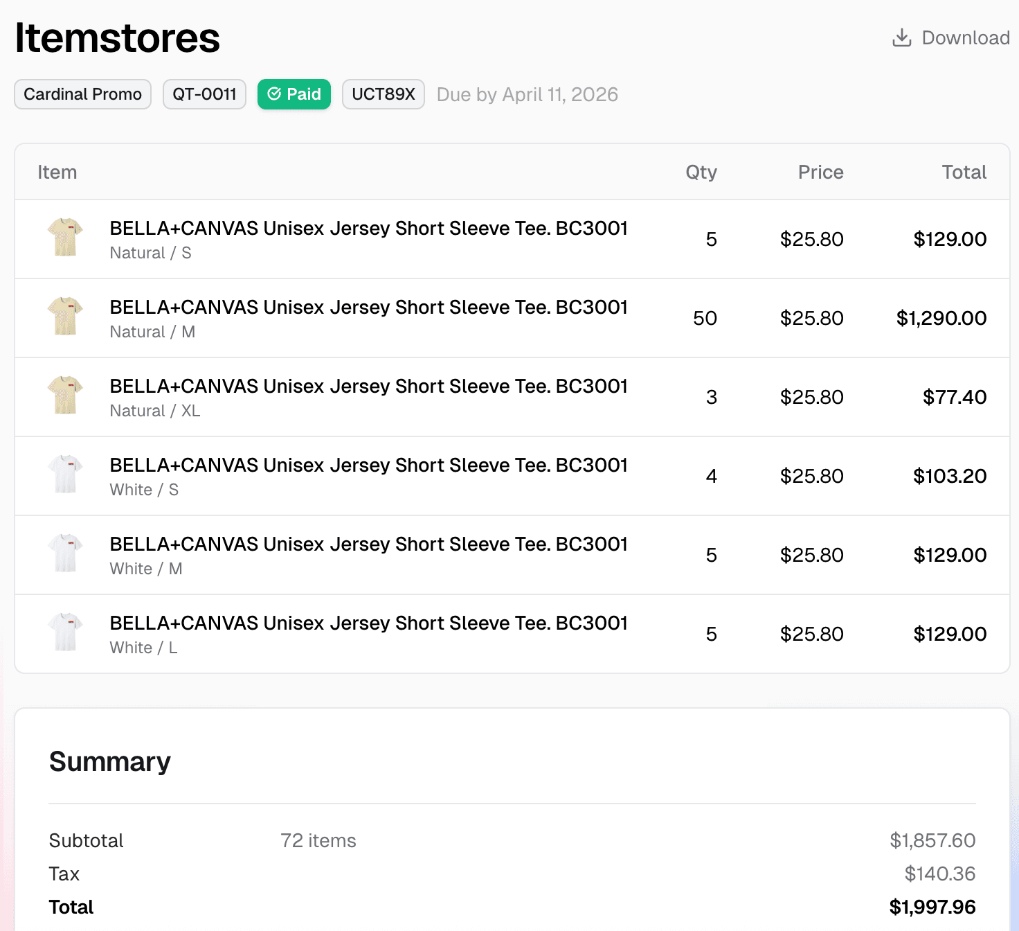This screenshot has width=1019, height=931.
Task: Select the Natural / S shirt thumbnail
Action: (65, 238)
